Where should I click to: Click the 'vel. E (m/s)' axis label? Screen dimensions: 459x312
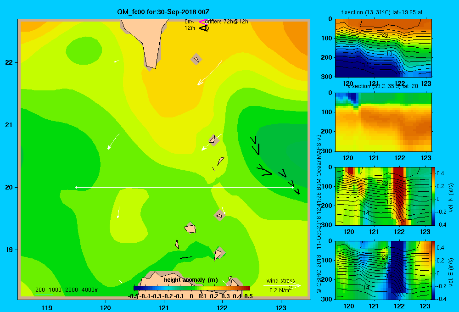coord(451,272)
